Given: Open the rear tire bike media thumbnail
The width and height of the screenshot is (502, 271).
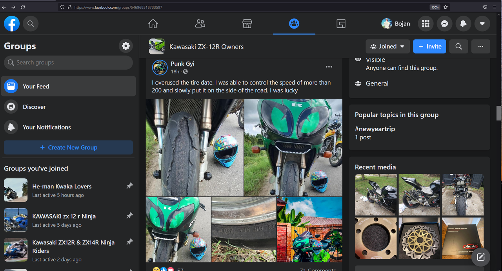Looking at the screenshot, I should [x=463, y=195].
